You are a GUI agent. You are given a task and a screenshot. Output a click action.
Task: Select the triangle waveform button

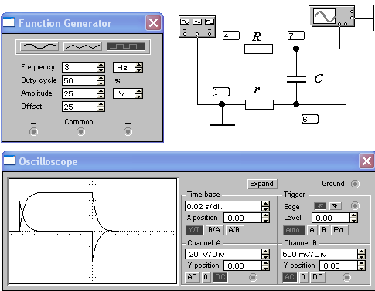83,46
